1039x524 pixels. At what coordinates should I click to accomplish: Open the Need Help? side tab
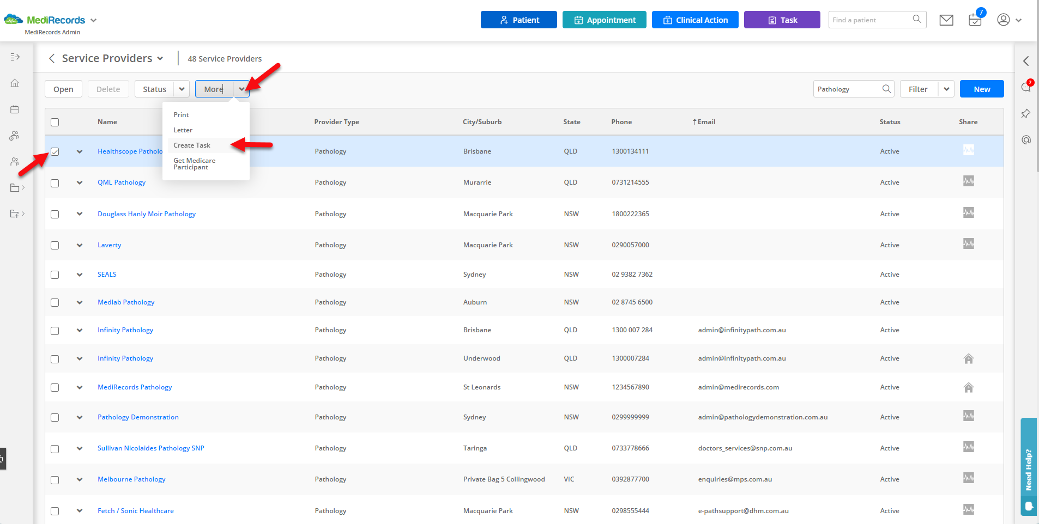tap(1029, 467)
